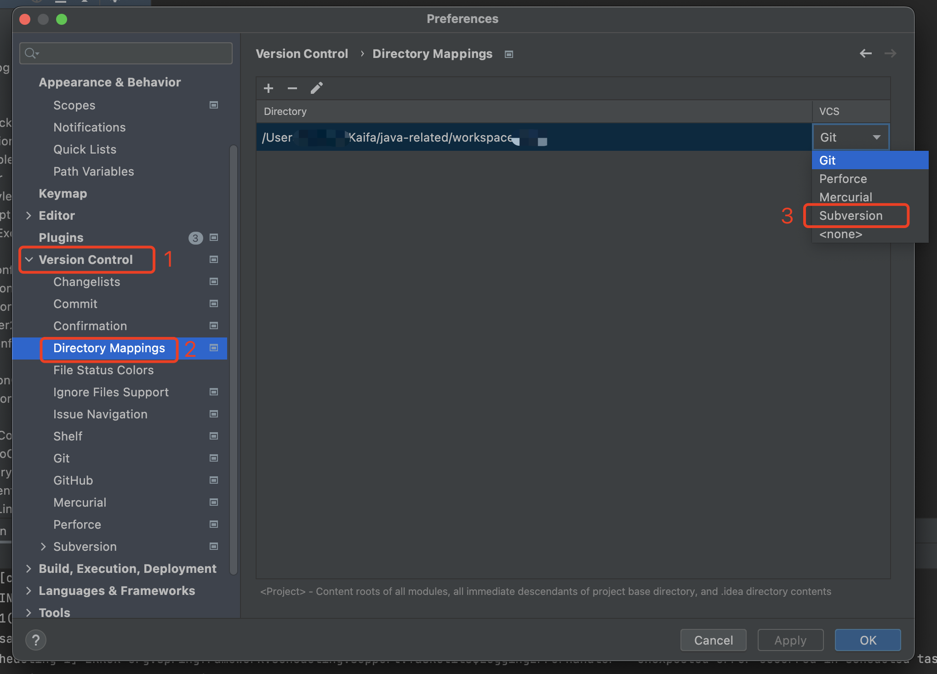Click project-level icon next to Plugins
937x674 pixels.
click(214, 237)
